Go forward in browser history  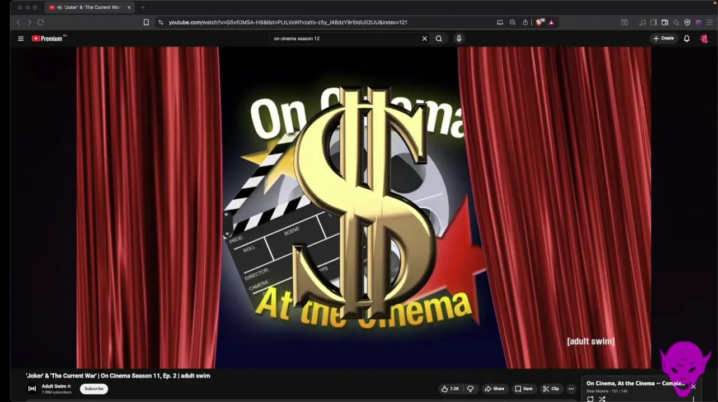coord(29,22)
